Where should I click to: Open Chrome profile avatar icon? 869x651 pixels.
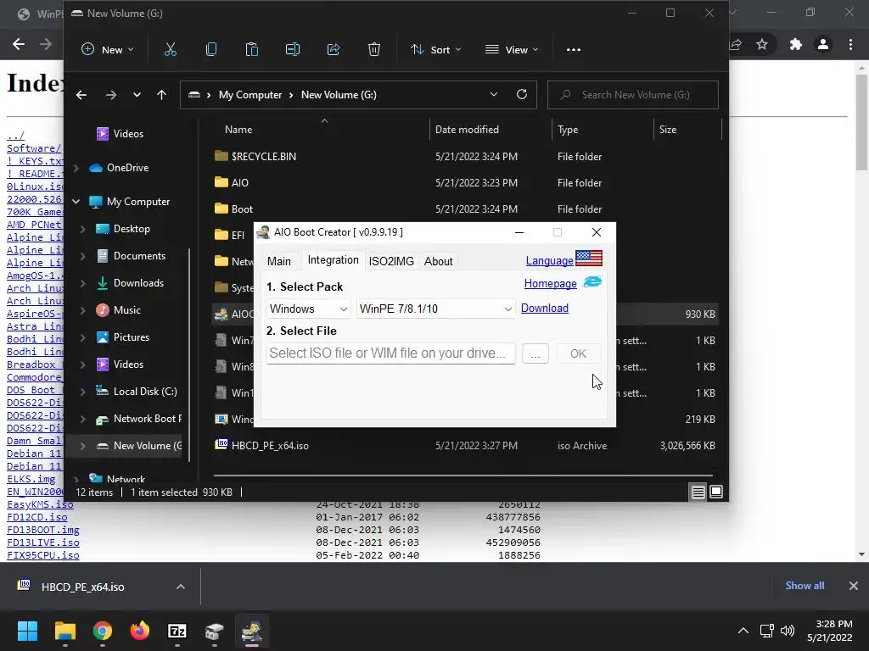[823, 44]
